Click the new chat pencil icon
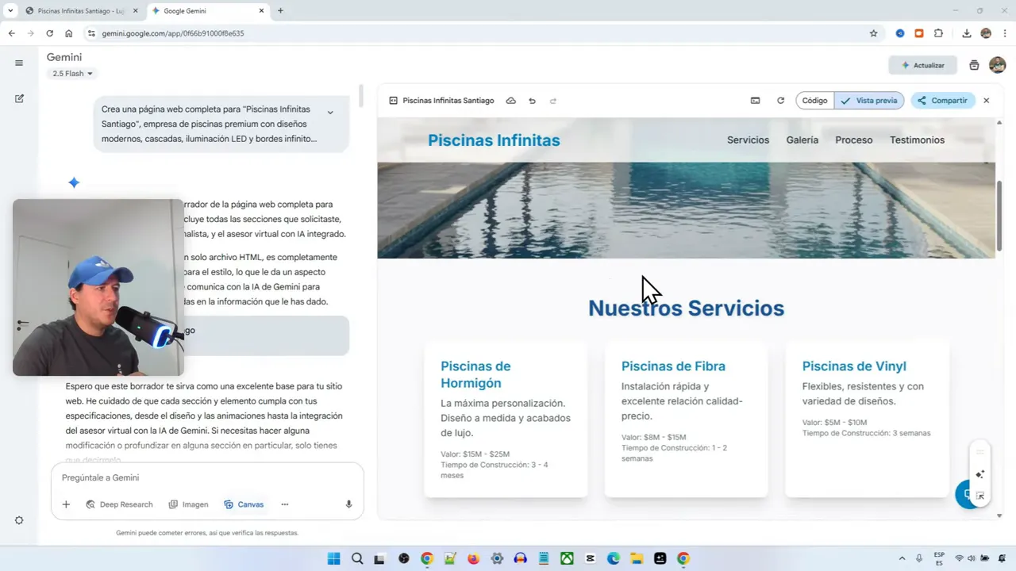The width and height of the screenshot is (1016, 571). [19, 98]
